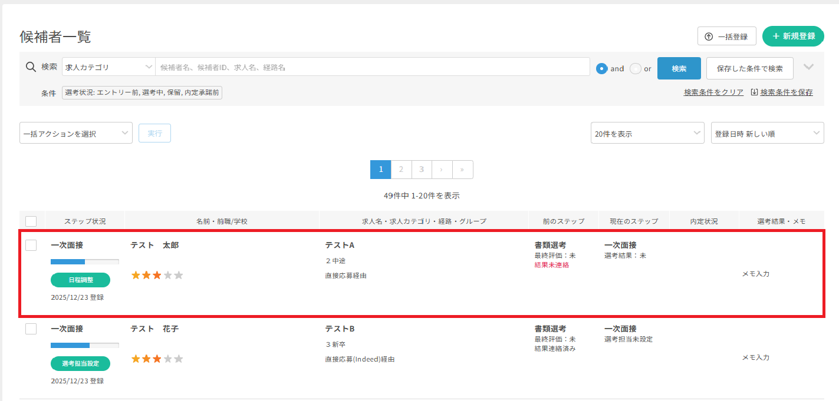Go to page 3 of results

422,170
